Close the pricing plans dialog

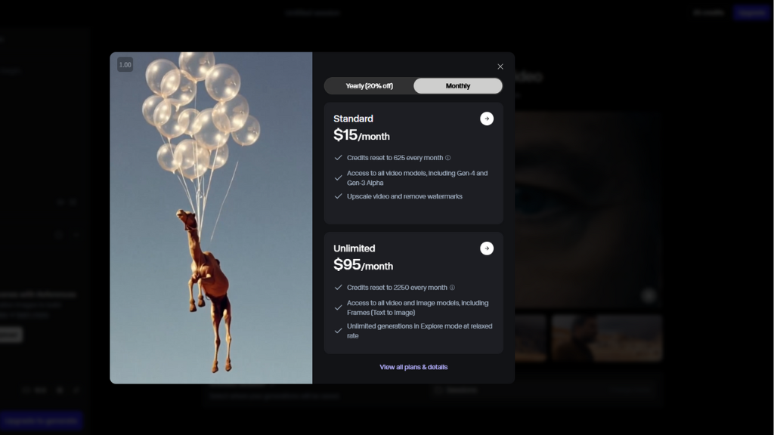click(500, 66)
